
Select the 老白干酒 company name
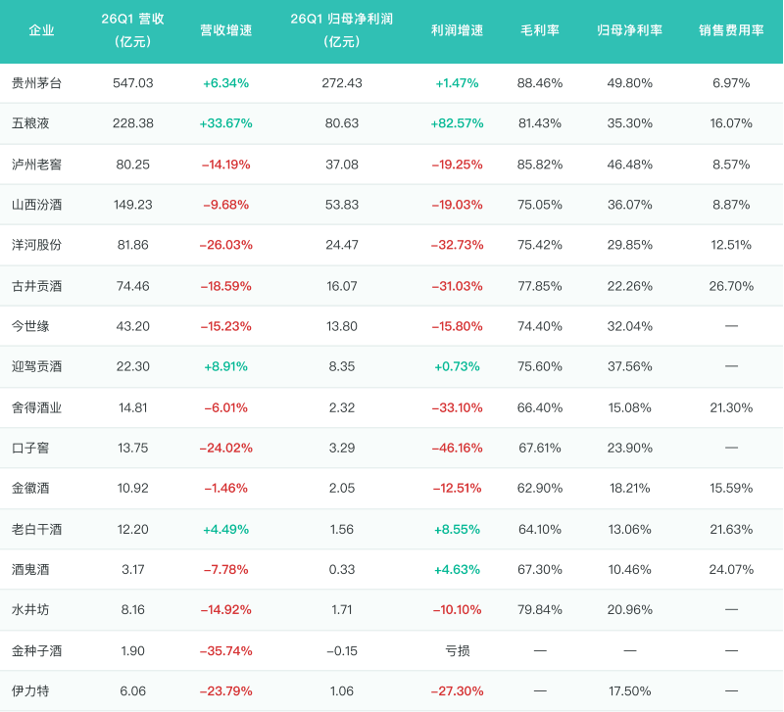(36, 530)
